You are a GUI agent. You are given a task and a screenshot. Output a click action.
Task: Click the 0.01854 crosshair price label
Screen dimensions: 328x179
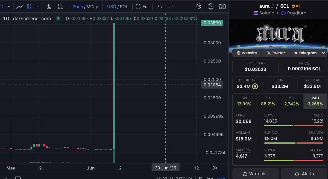212,85
